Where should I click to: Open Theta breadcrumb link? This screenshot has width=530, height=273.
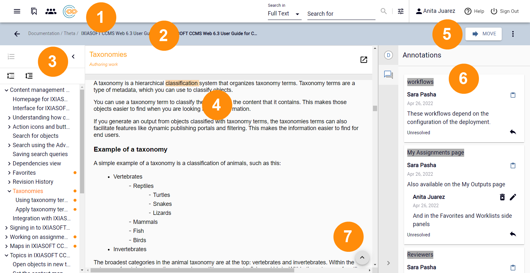coord(69,33)
